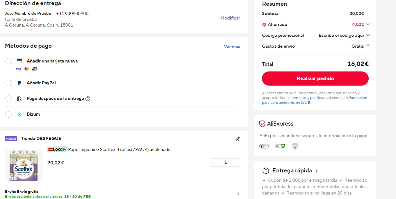Click Modificar delivery address link

click(x=230, y=18)
